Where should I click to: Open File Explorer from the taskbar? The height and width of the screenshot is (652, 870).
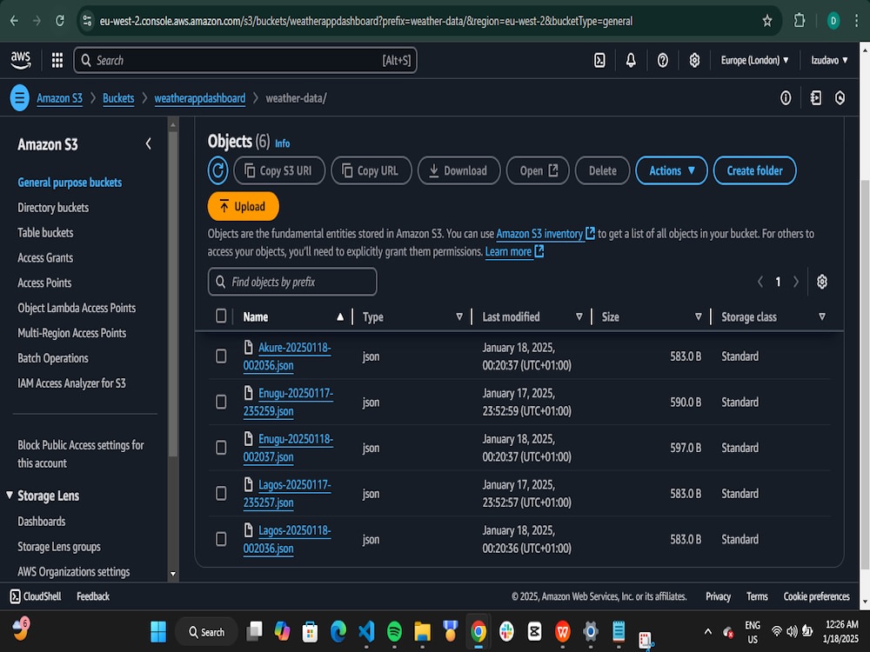coord(422,631)
